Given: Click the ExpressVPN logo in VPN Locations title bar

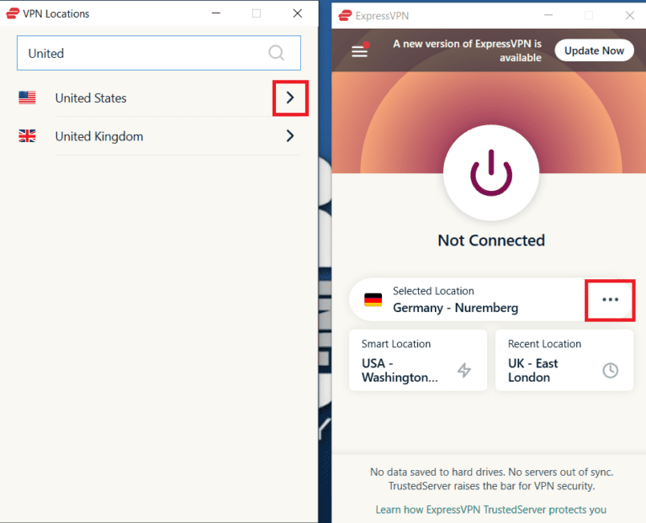Looking at the screenshot, I should pos(13,13).
